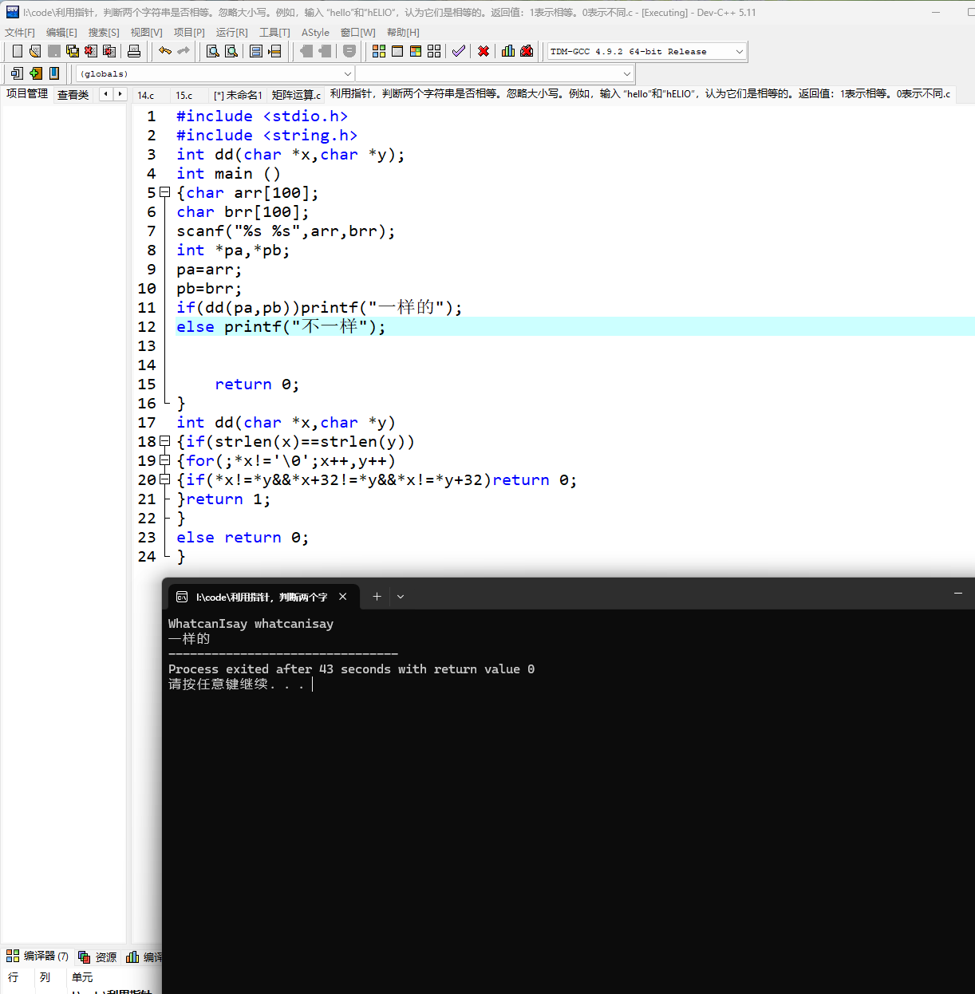
Task: Click the Toggle Bookmarks icon
Action: (54, 73)
